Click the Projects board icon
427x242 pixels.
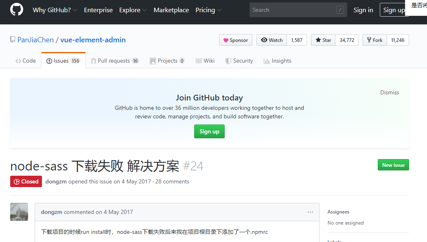(153, 61)
